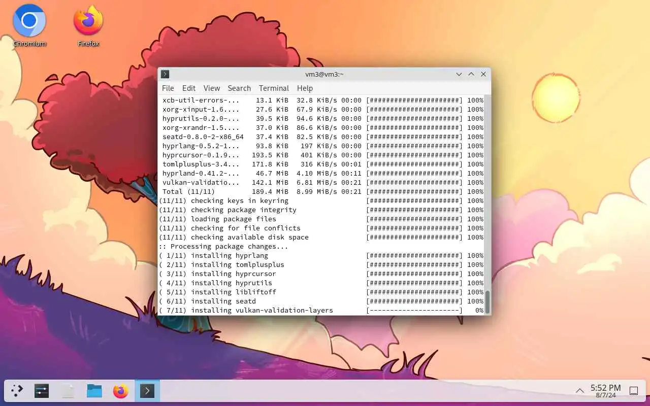Open the Search menu
Viewport: 650px width, 406px height.
[x=239, y=88]
